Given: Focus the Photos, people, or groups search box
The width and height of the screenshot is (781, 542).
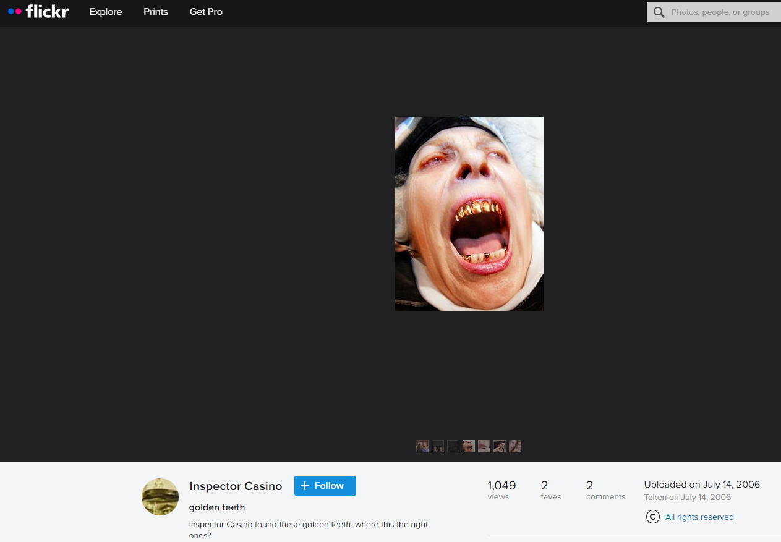Looking at the screenshot, I should [720, 12].
